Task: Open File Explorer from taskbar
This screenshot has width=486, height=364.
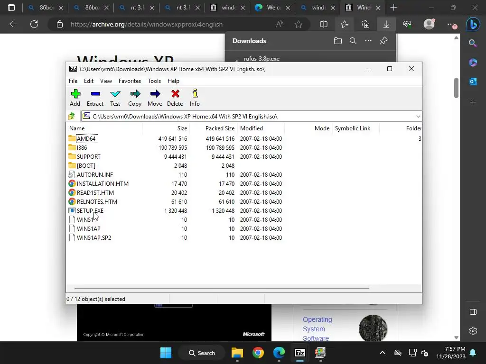Action: [237, 353]
